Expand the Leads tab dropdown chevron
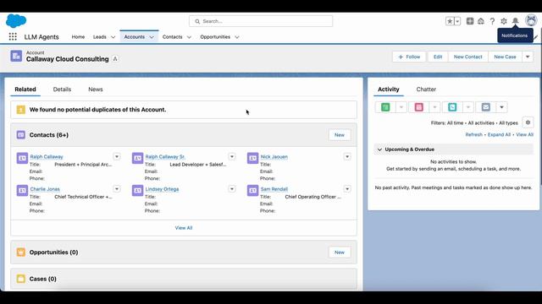This screenshot has height=304, width=542. [113, 37]
